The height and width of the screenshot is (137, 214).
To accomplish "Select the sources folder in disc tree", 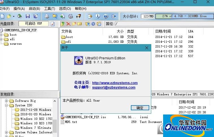I will coord(16,44).
